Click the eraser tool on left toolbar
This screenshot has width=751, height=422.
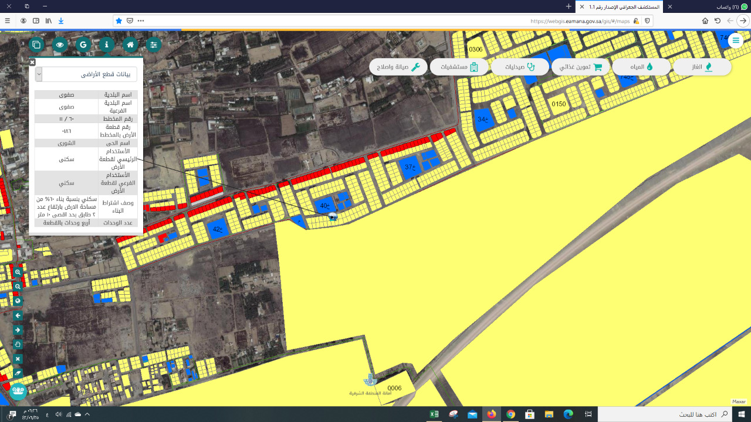18,373
